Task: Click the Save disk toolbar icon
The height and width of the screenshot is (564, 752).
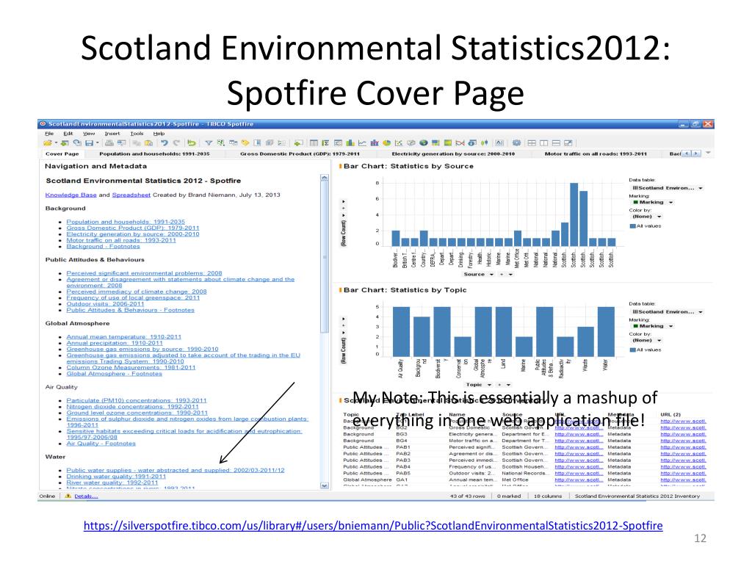Action: pos(89,143)
